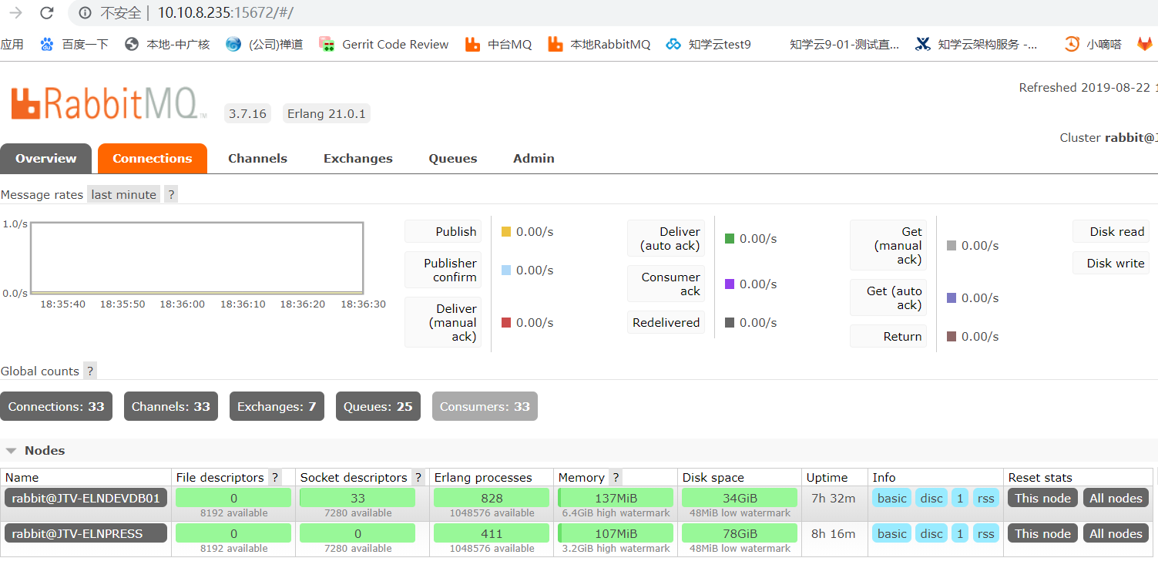Click the 不安全 site security indicator
Image resolution: width=1158 pixels, height=568 pixels.
[x=118, y=12]
